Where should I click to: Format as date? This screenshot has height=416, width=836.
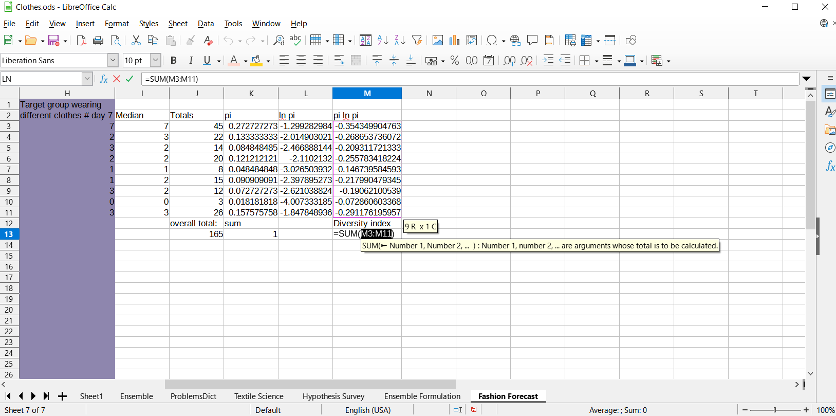pos(489,61)
